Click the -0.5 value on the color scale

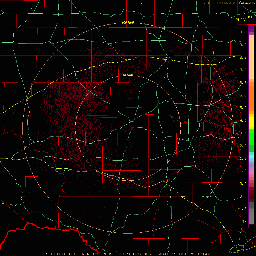[x=242, y=196]
